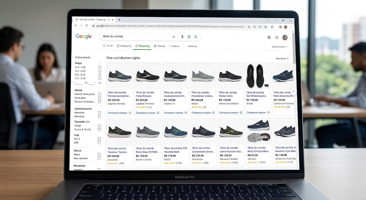Check the Sex Z store checkbox
Screen dimensions: 366x200
click(x=99, y=139)
